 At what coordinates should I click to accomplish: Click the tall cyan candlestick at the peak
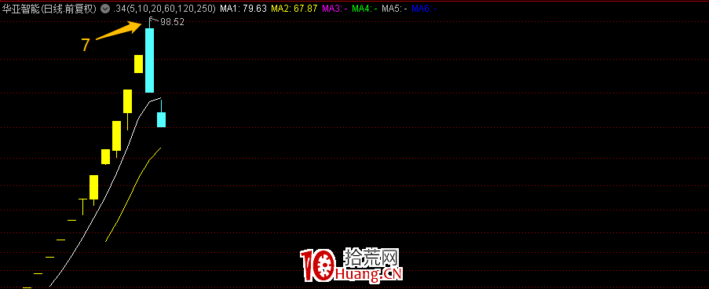tap(149, 60)
